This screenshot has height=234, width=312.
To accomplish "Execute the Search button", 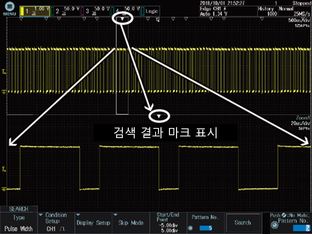I will coord(243,223).
